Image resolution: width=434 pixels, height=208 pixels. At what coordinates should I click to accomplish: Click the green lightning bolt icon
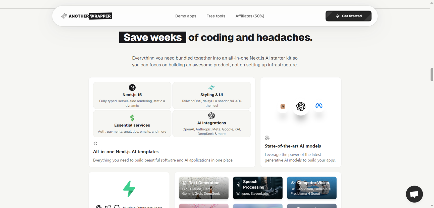[x=129, y=189]
